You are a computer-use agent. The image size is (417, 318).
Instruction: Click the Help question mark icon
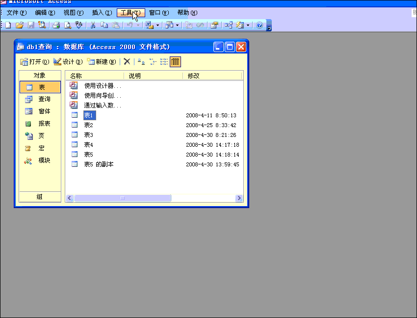pos(260,26)
